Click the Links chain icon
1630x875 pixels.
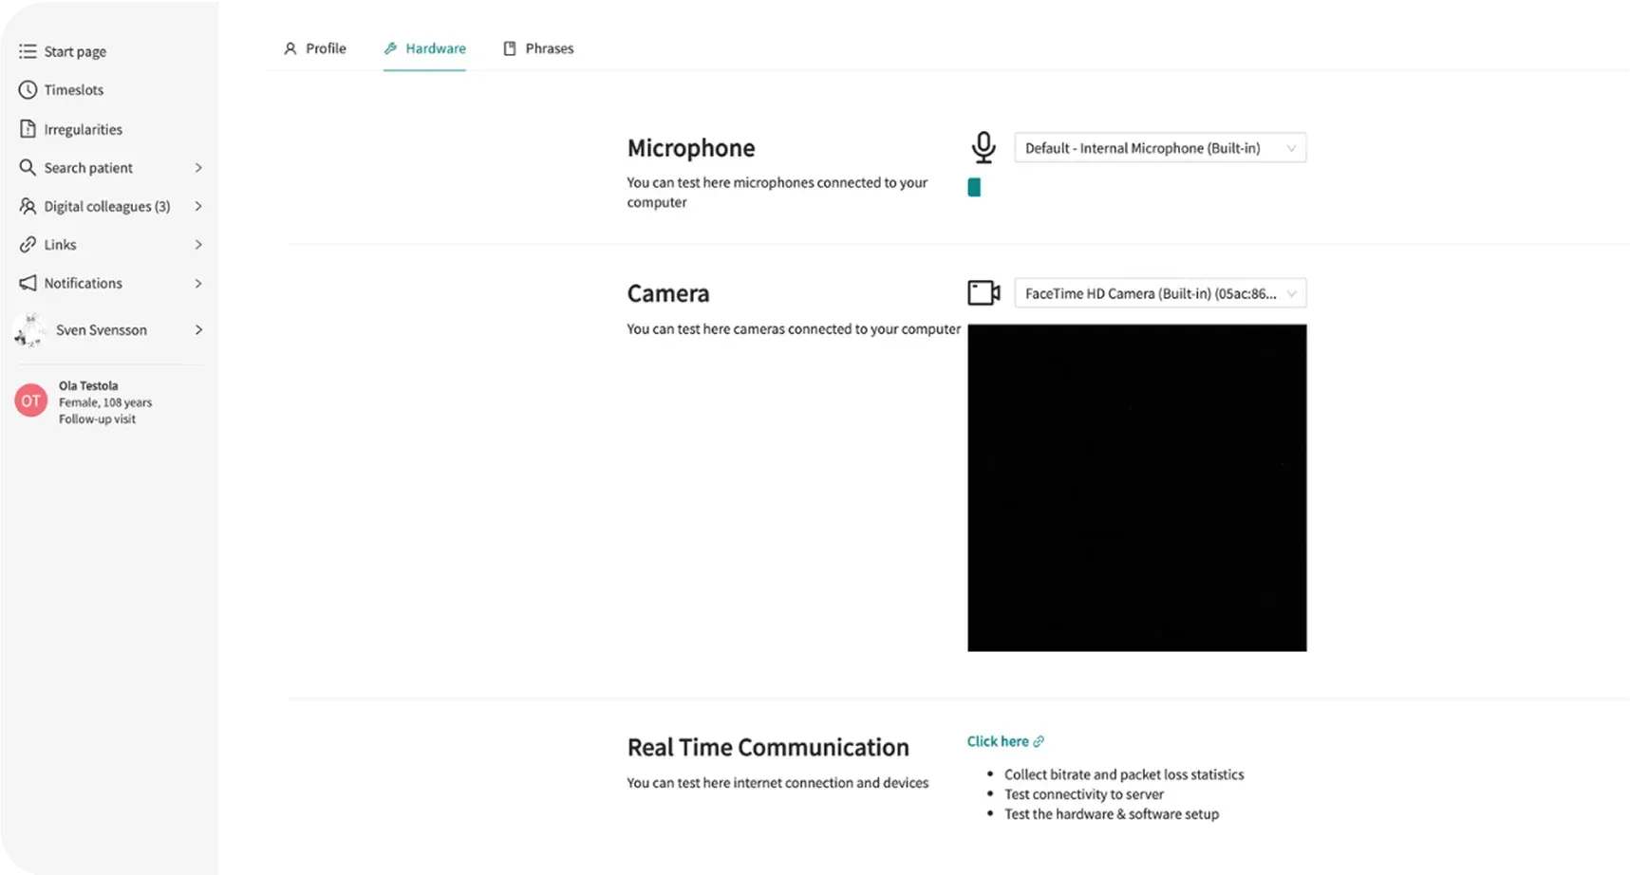(28, 245)
